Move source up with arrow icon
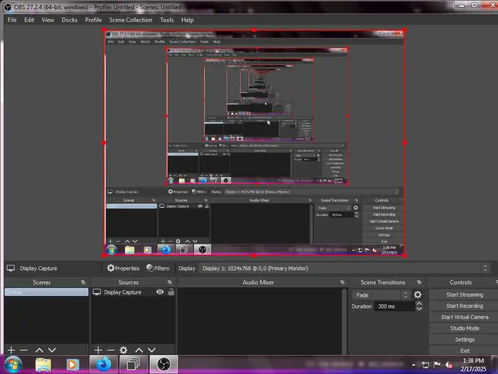The image size is (498, 374). click(139, 350)
